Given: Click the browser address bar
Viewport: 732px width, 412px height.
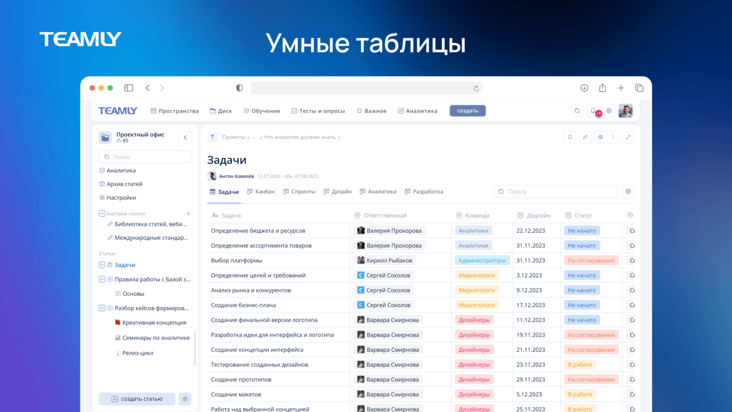Looking at the screenshot, I should [366, 88].
